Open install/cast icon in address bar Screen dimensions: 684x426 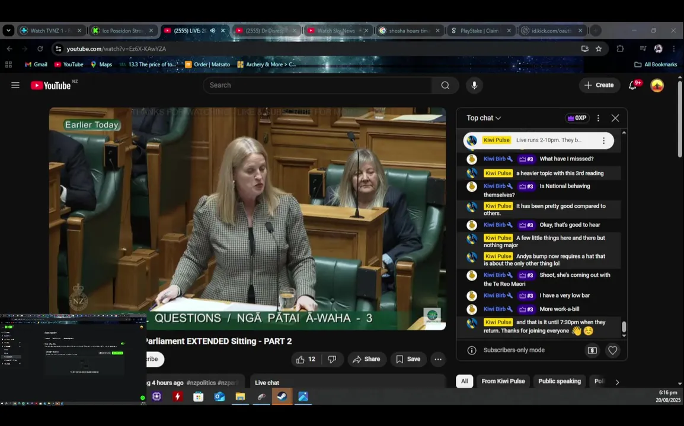[584, 49]
